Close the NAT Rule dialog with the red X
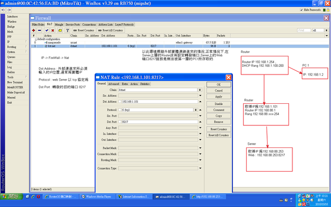The image size is (331, 207). coord(228,77)
